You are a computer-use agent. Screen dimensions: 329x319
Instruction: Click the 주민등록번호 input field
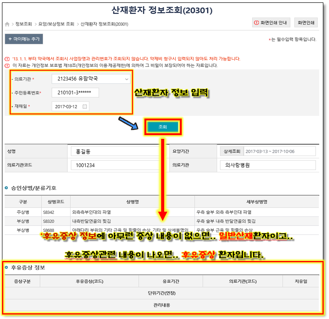[x=75, y=93]
